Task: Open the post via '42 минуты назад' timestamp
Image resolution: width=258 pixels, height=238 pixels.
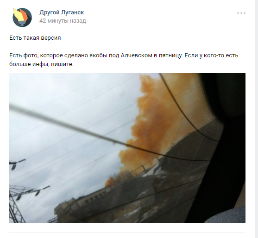Action: pyautogui.click(x=63, y=21)
